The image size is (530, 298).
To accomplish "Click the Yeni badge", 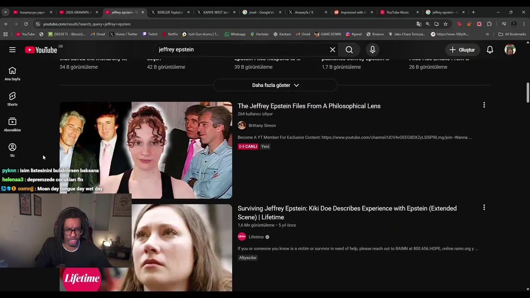I will [x=265, y=147].
